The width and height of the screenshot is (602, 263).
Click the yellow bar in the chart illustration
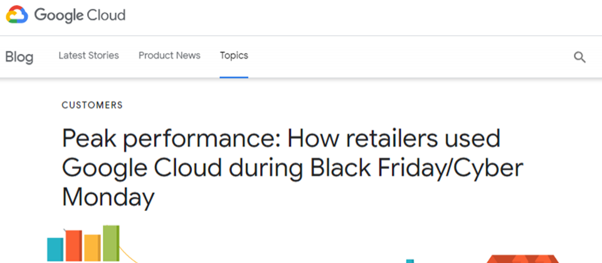[93, 248]
